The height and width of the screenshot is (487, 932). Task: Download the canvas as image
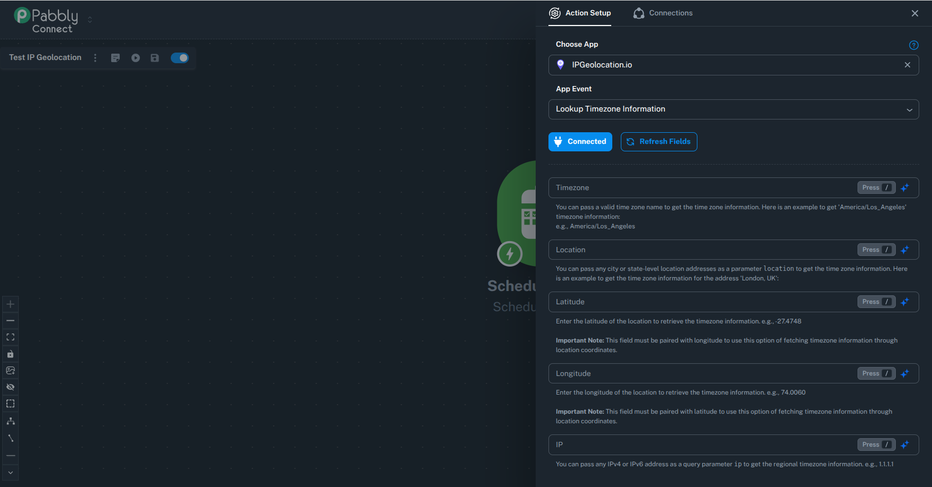(x=10, y=371)
